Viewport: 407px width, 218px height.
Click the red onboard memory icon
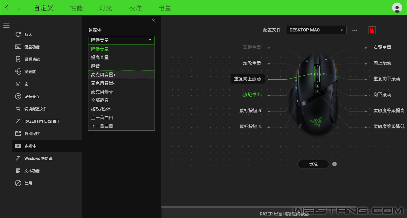[x=372, y=30]
